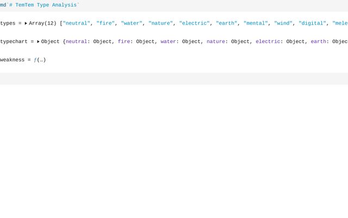Click the Array(12) label
This screenshot has width=348, height=218.
click(42, 23)
